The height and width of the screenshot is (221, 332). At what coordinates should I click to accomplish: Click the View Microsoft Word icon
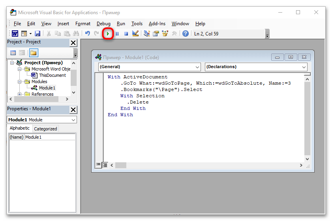(x=15, y=34)
